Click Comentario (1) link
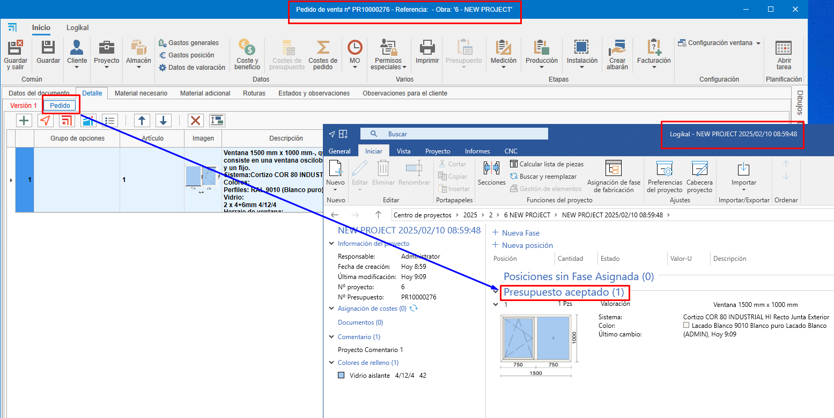 pyautogui.click(x=359, y=337)
